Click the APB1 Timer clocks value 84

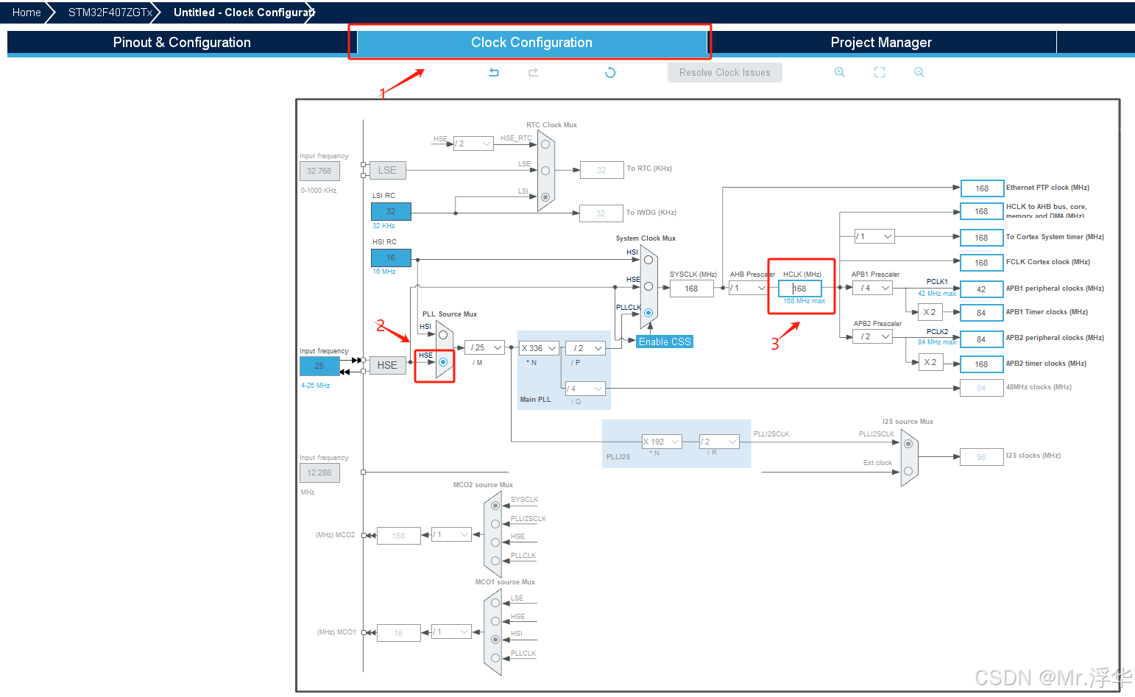pos(982,313)
